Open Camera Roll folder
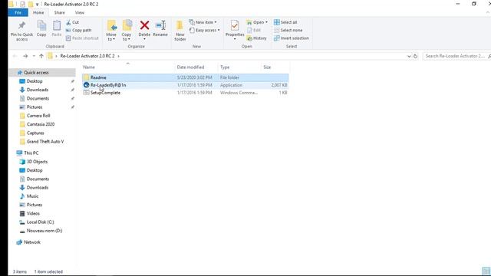The width and height of the screenshot is (491, 276). pos(38,116)
